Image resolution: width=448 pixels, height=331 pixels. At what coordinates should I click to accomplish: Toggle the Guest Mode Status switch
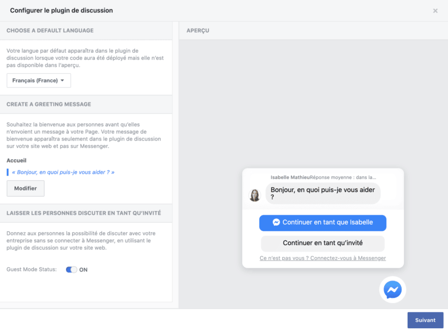(72, 269)
